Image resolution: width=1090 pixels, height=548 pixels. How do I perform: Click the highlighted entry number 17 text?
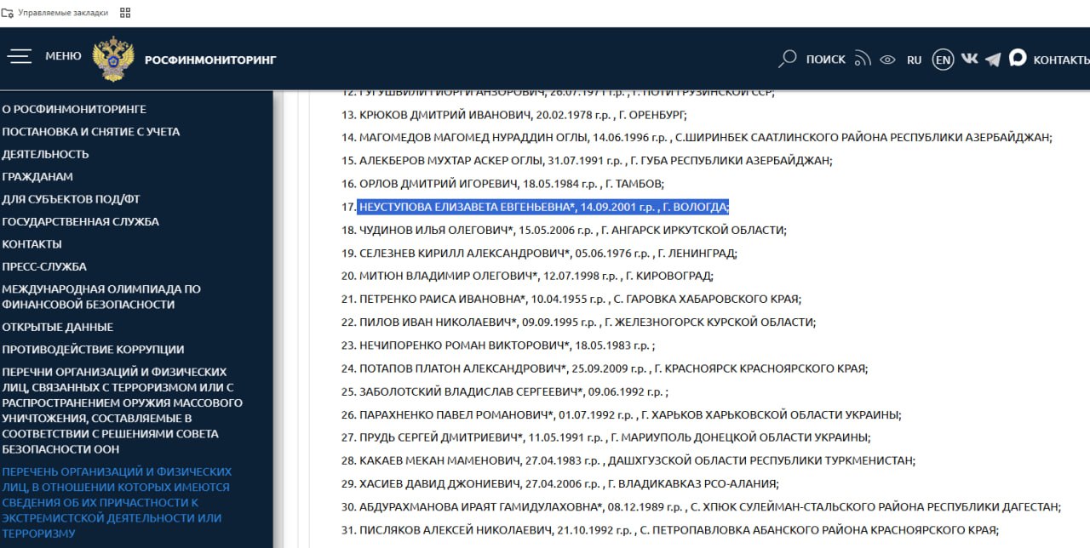(x=543, y=207)
